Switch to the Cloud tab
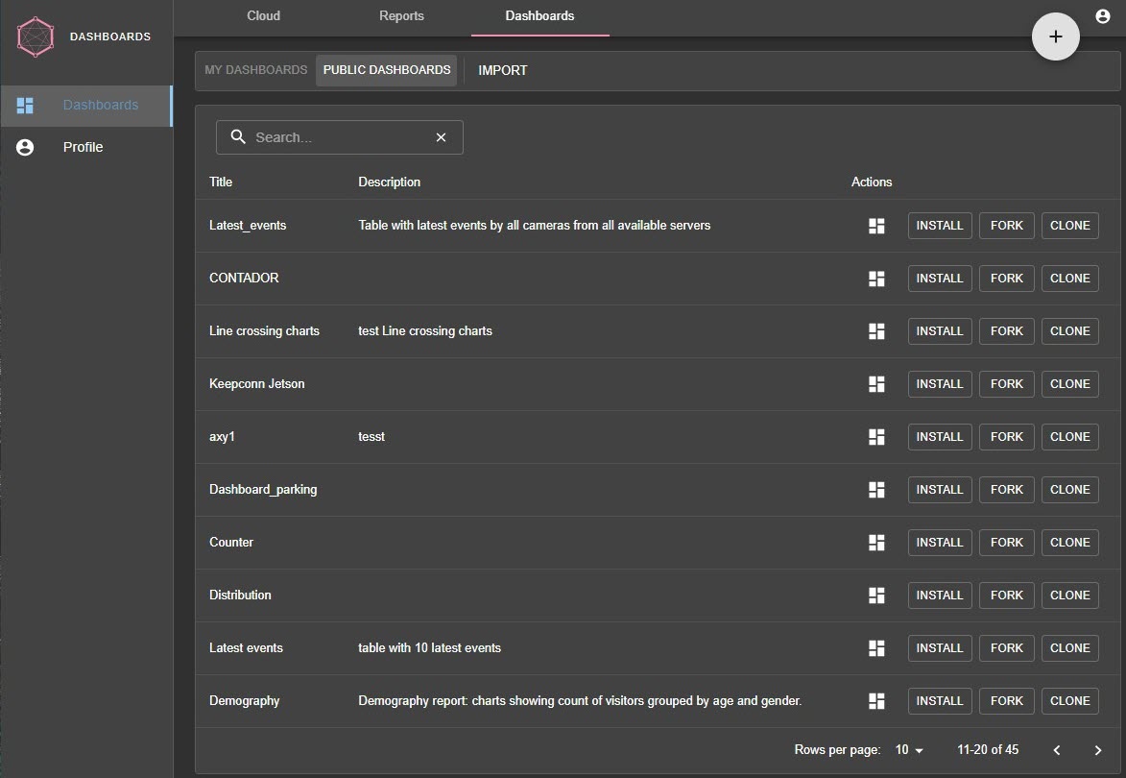This screenshot has width=1126, height=778. (x=263, y=16)
